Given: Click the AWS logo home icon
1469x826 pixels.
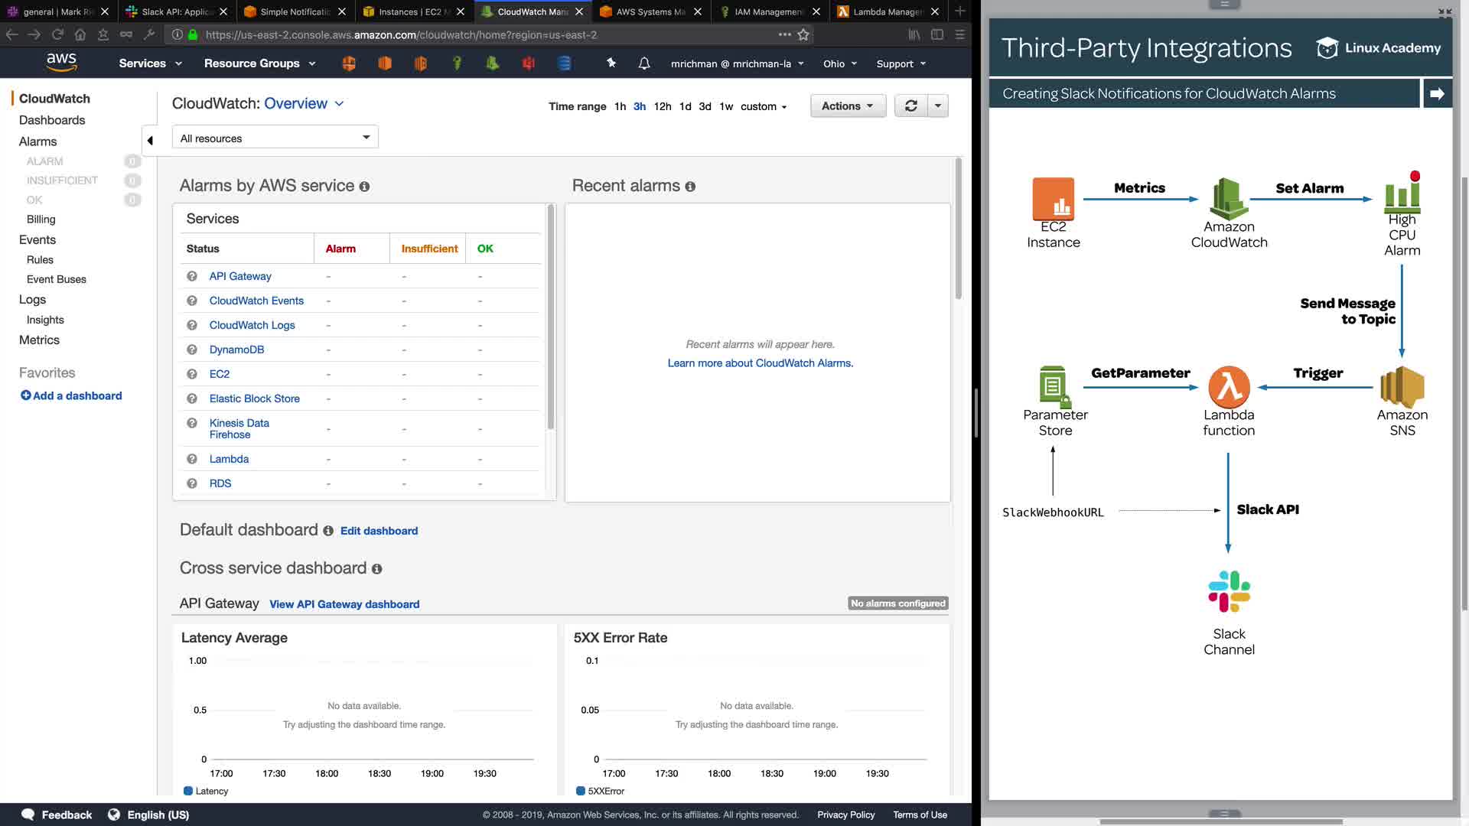Looking at the screenshot, I should point(61,62).
